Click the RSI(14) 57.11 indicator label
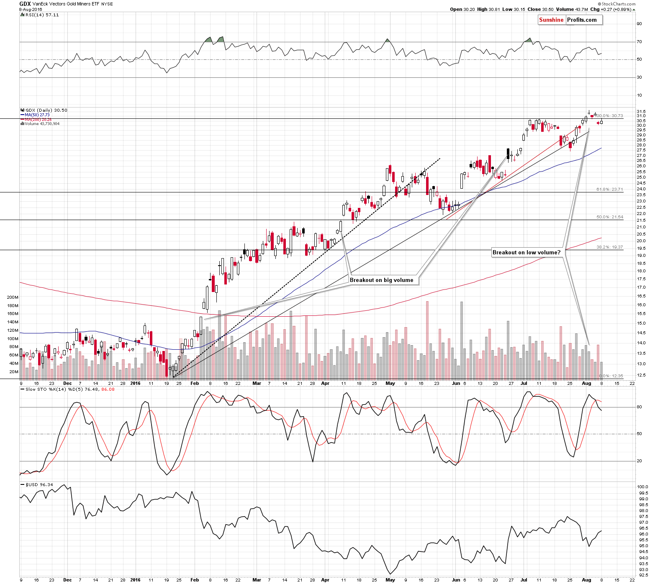This screenshot has width=655, height=584. (x=40, y=15)
